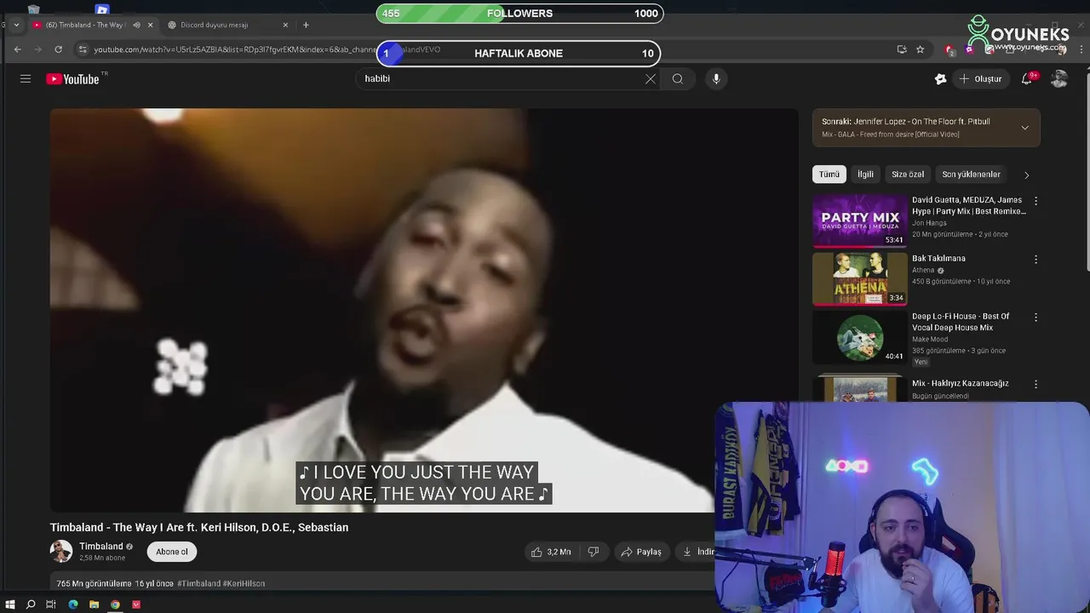Viewport: 1090px width, 613px height.
Task: Launch Microsoft Edge from taskbar
Action: (x=73, y=604)
